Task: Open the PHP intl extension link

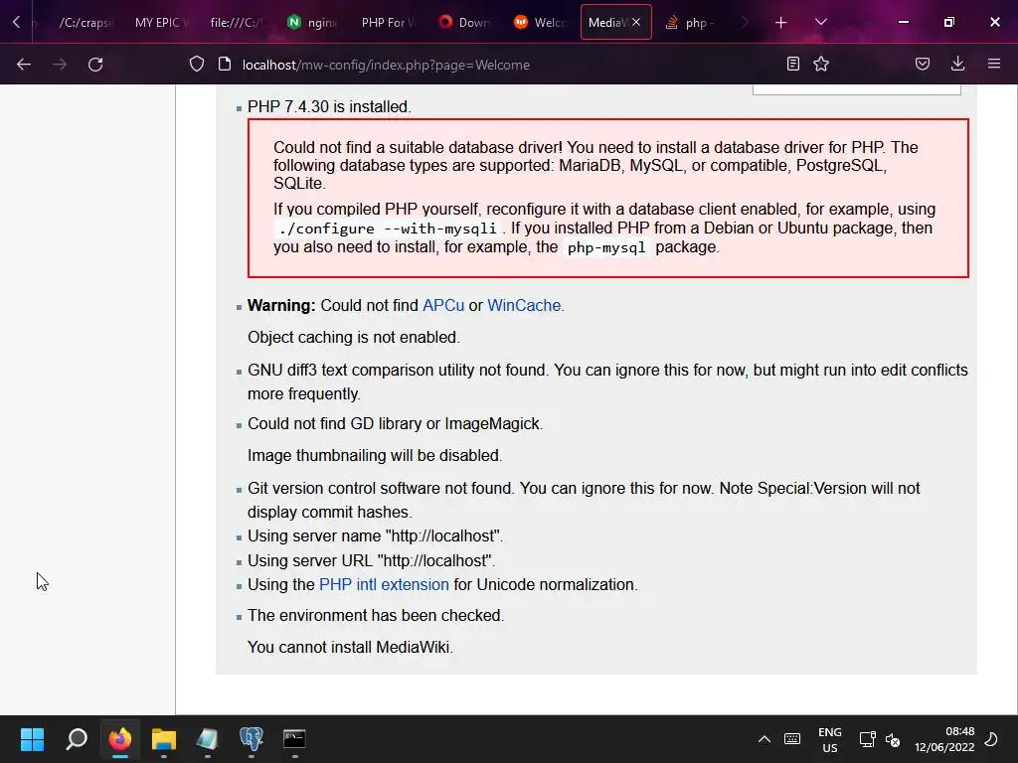Action: tap(384, 584)
